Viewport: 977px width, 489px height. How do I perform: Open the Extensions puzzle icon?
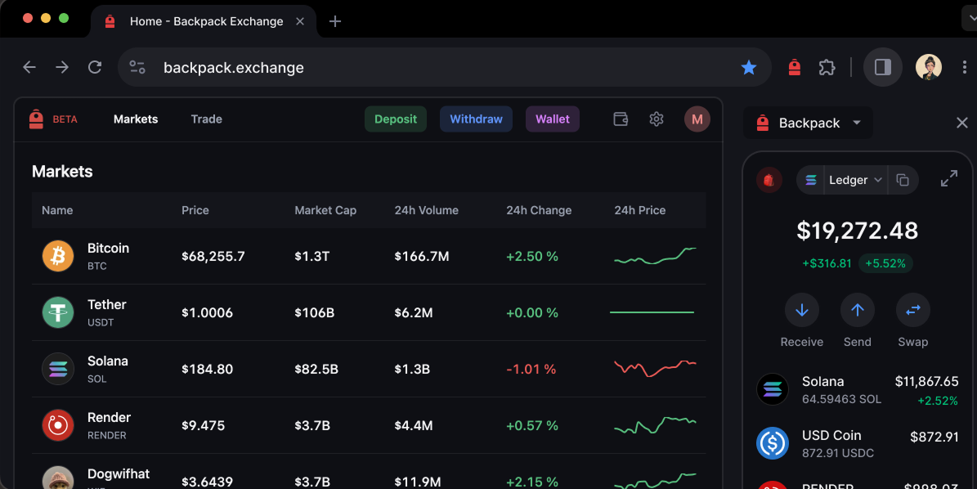pyautogui.click(x=827, y=67)
